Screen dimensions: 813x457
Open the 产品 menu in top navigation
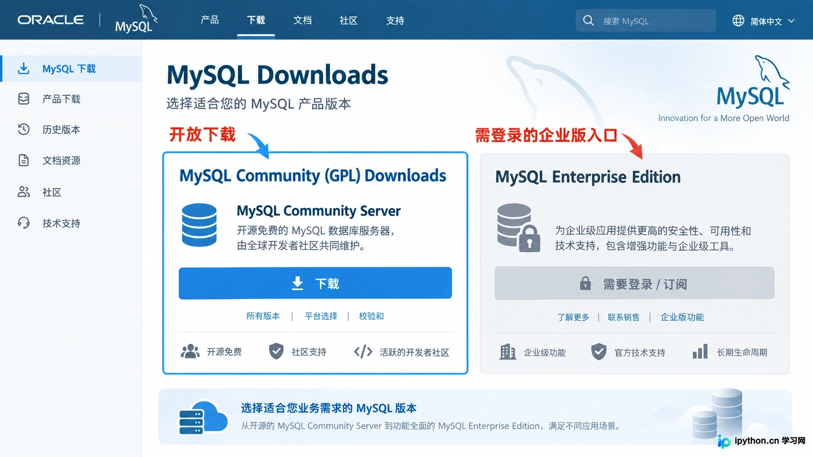[210, 20]
